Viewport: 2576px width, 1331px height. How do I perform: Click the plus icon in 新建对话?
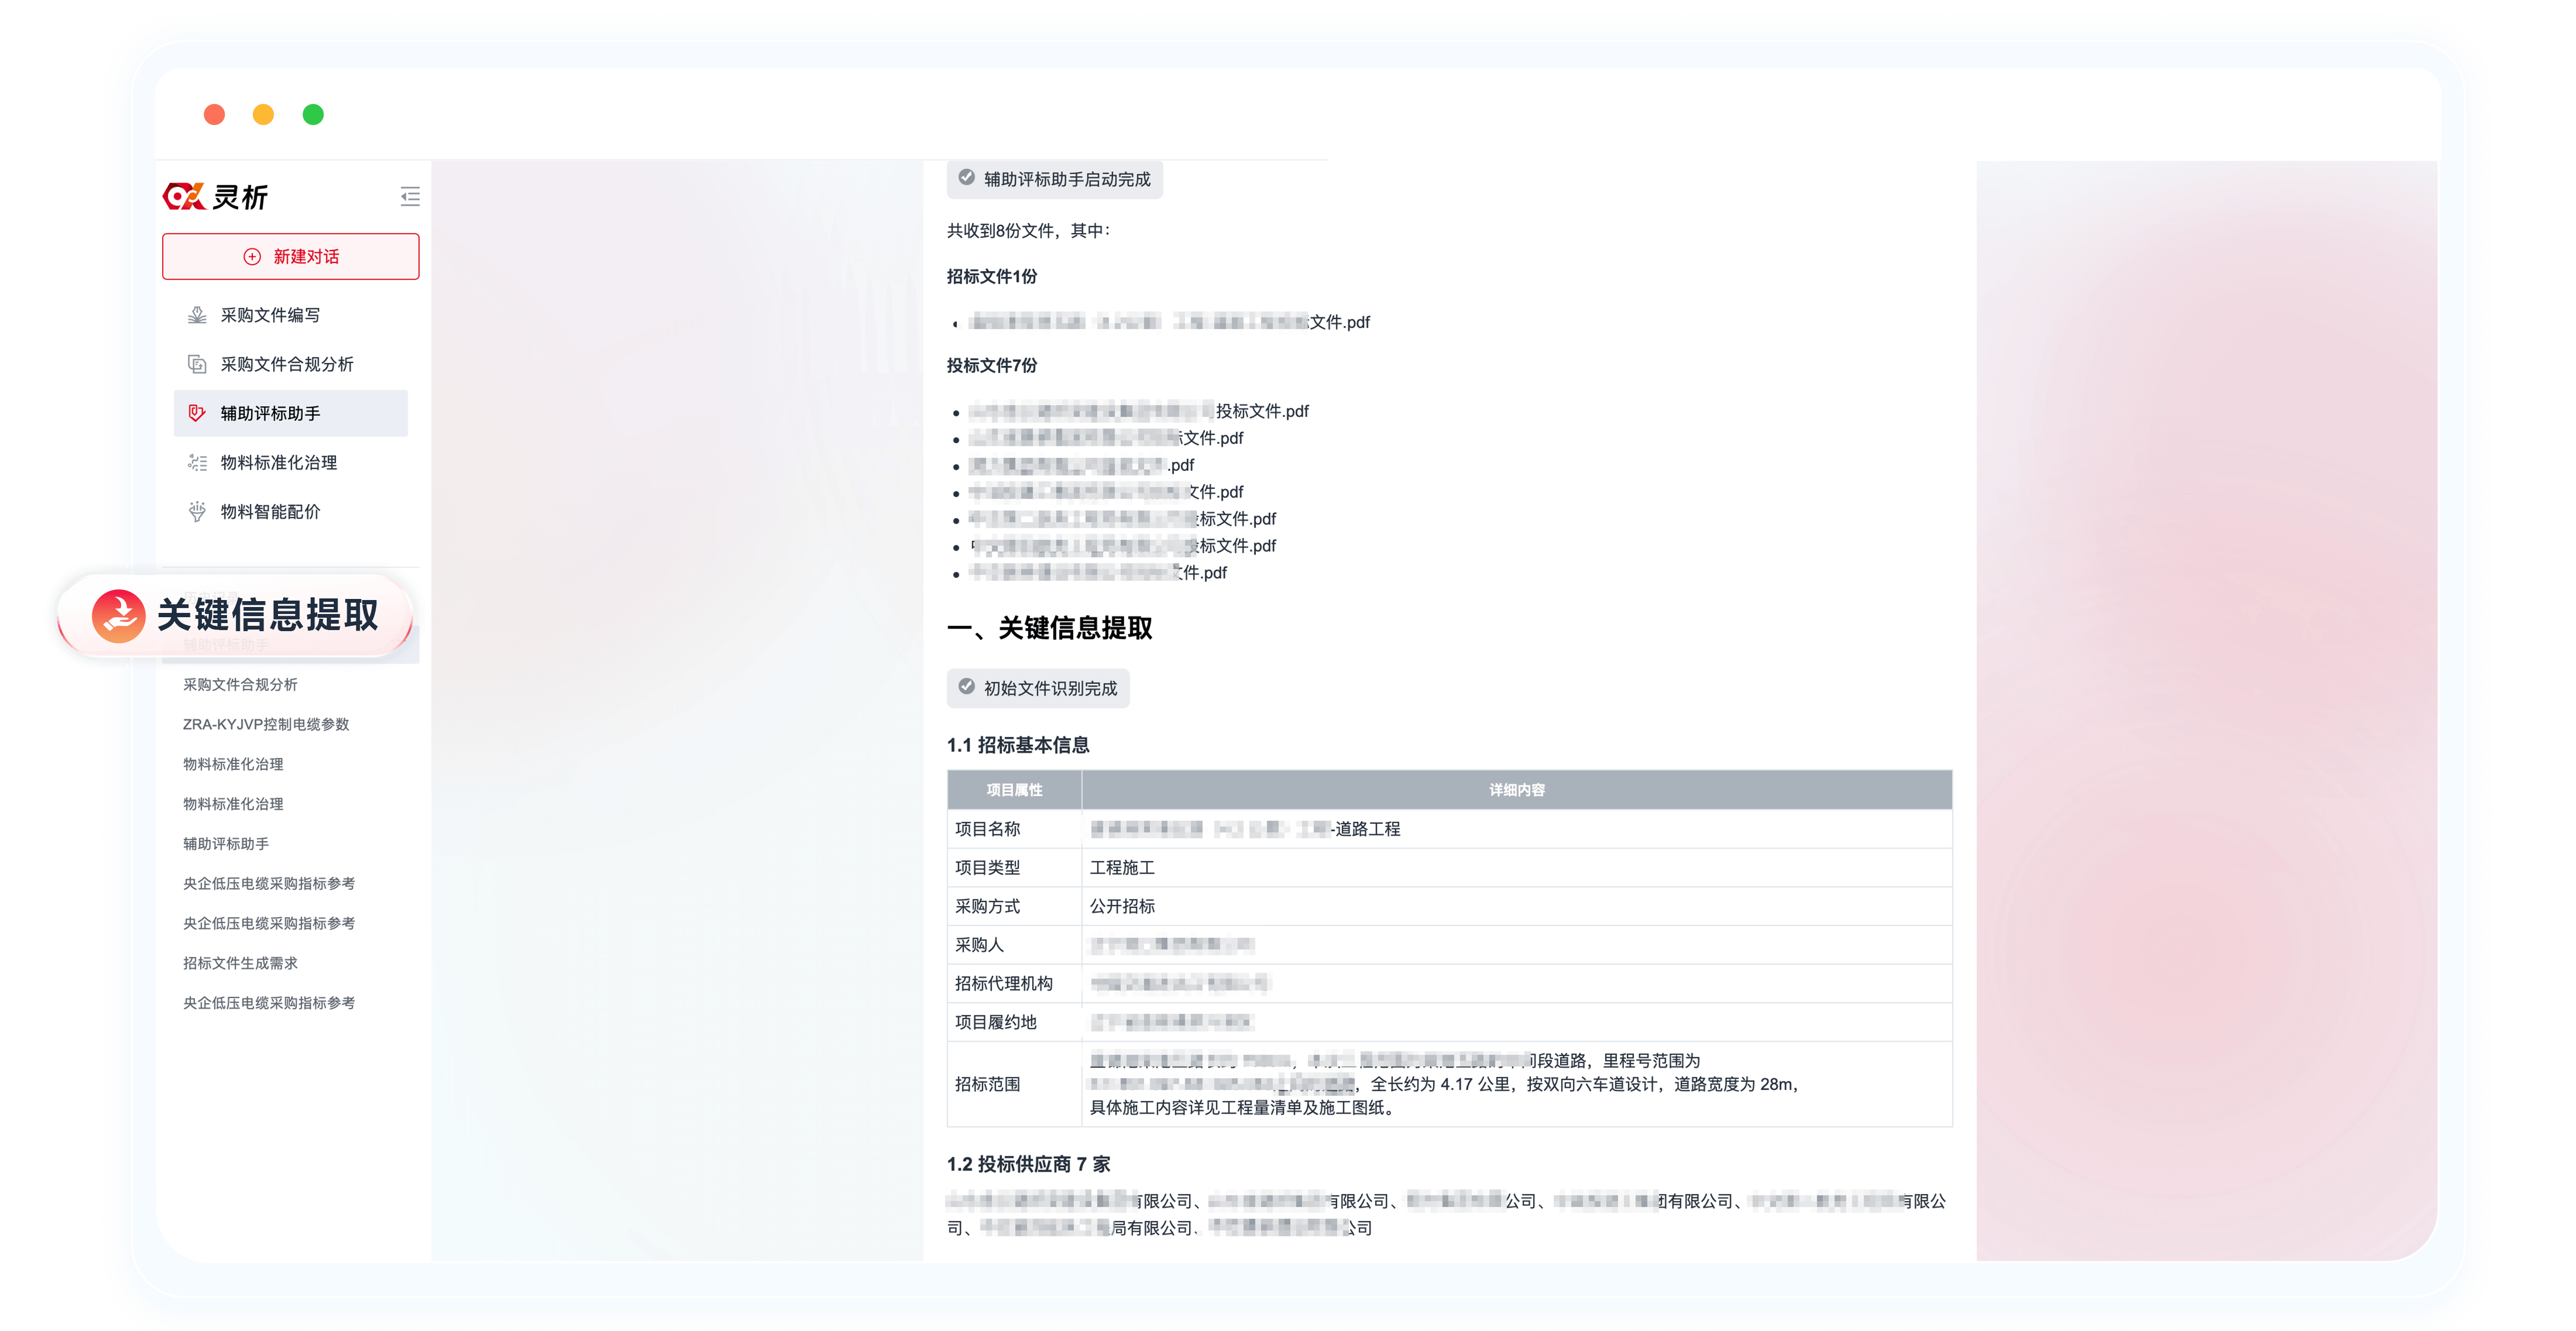(x=252, y=257)
